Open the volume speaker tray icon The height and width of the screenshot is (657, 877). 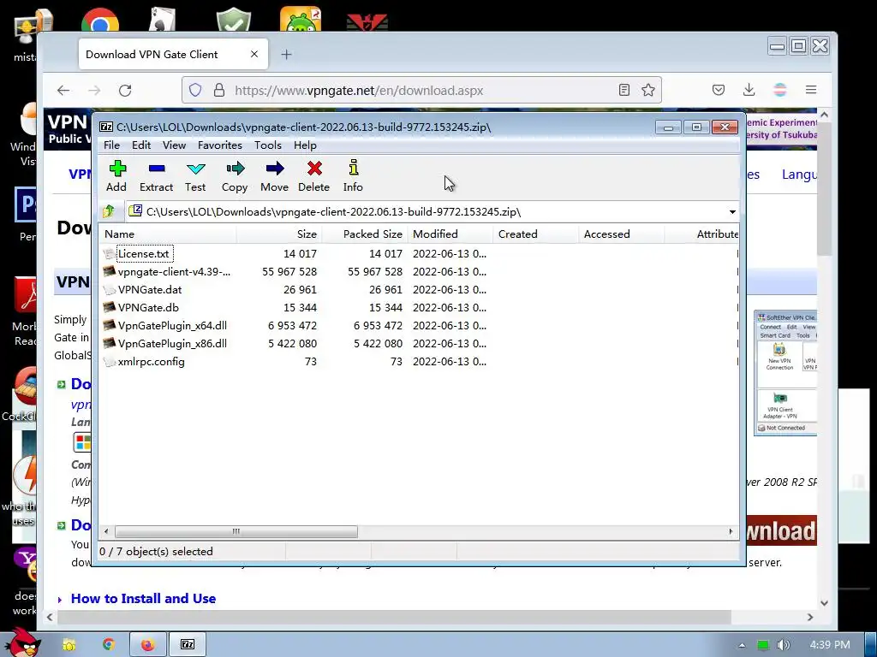pos(784,645)
